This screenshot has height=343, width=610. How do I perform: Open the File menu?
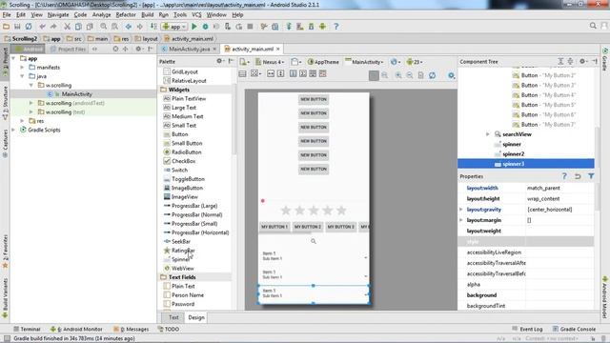pos(7,15)
